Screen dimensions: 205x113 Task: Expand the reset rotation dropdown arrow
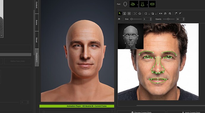coord(149,14)
